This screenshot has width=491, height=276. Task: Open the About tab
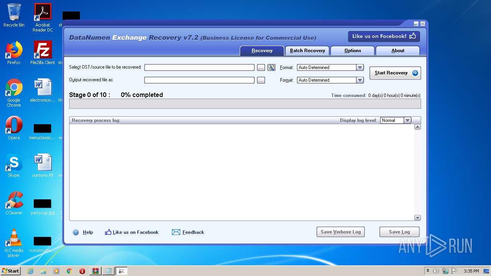(x=398, y=51)
